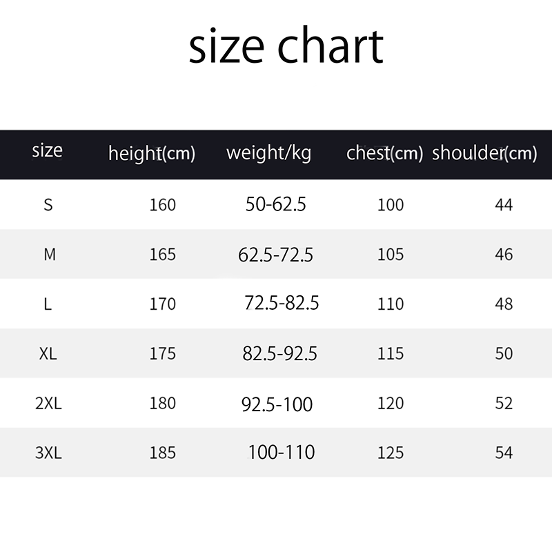Select the "chest(cm)" column header
The image size is (552, 552).
click(x=384, y=153)
